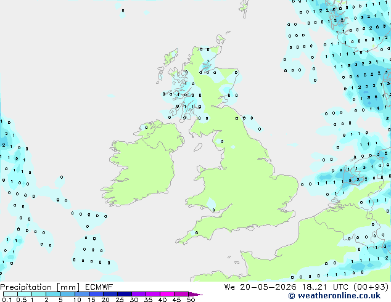Select the 30–35 mm purple legend swatch

pos(138,294)
